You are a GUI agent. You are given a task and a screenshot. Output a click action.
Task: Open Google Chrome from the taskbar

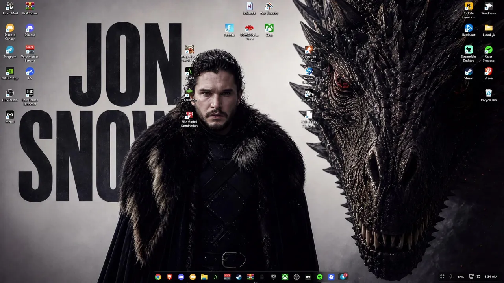158,277
